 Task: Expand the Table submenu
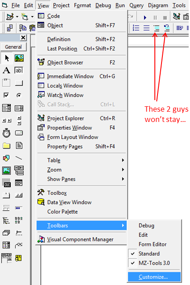pos(81,160)
